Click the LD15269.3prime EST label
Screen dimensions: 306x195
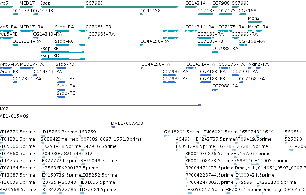59,132
